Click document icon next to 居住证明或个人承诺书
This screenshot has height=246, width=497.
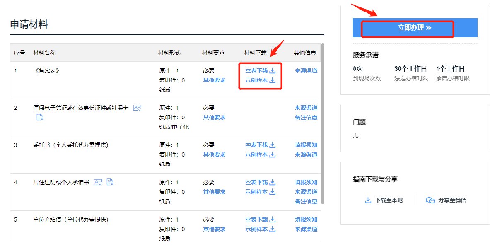[110, 182]
